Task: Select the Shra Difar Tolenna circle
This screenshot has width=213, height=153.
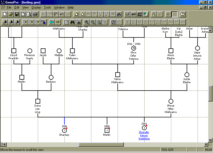Action: coord(134,48)
